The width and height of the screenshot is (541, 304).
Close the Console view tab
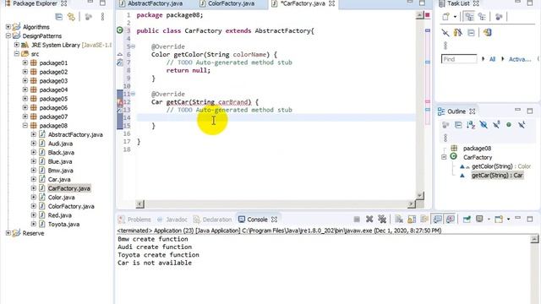pos(274,220)
